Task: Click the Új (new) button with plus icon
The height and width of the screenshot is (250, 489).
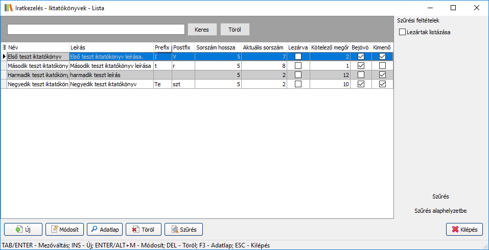Action: pyautogui.click(x=23, y=230)
